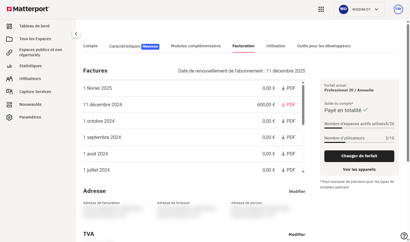
Task: Click the Nombre d'utilisateurs progress bar
Action: 359,142
